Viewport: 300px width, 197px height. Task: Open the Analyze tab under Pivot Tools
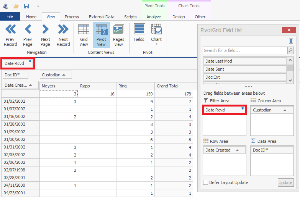click(x=154, y=17)
